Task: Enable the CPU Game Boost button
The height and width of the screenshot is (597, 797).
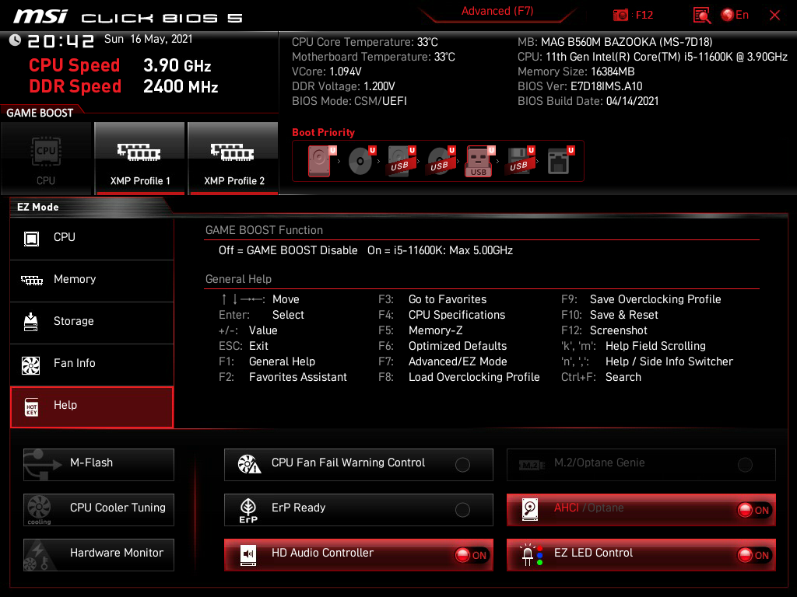Action: (46, 159)
